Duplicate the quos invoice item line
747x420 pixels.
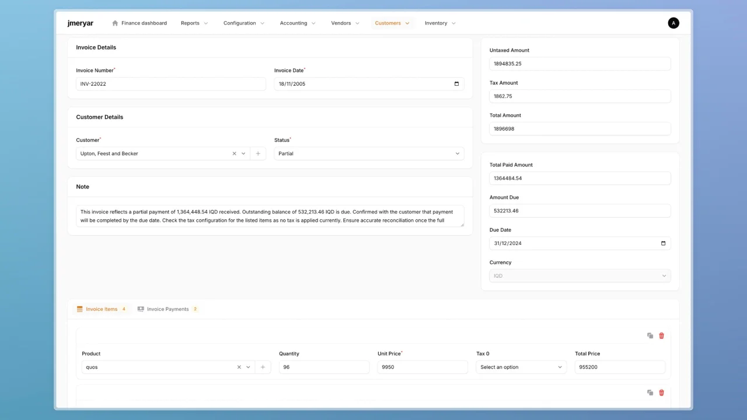[x=650, y=335]
